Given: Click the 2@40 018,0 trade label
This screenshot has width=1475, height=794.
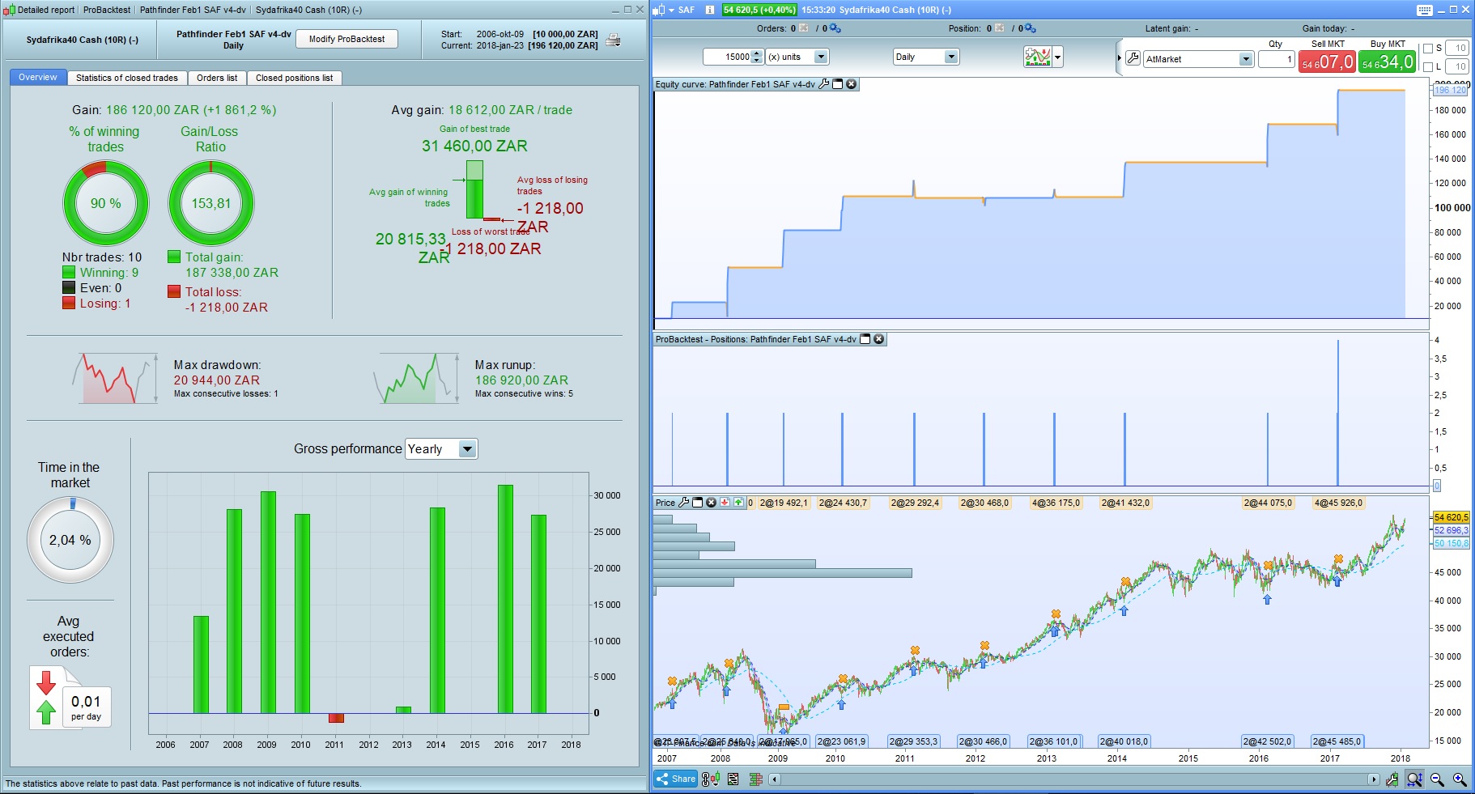Looking at the screenshot, I should 1124,741.
